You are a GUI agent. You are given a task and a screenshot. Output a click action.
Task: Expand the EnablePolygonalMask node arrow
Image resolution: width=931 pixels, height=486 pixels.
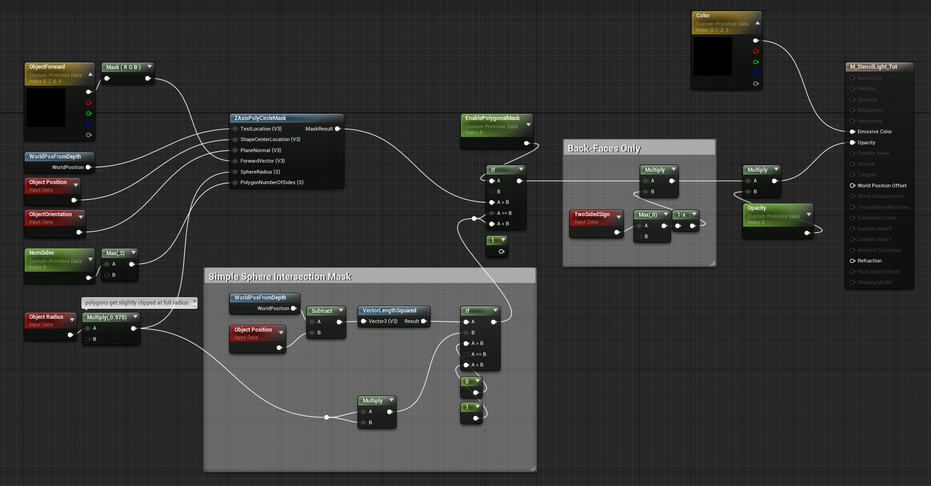pyautogui.click(x=528, y=125)
